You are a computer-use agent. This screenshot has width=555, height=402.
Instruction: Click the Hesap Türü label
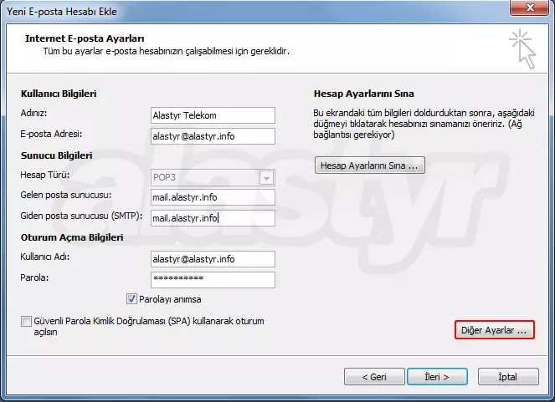click(45, 175)
